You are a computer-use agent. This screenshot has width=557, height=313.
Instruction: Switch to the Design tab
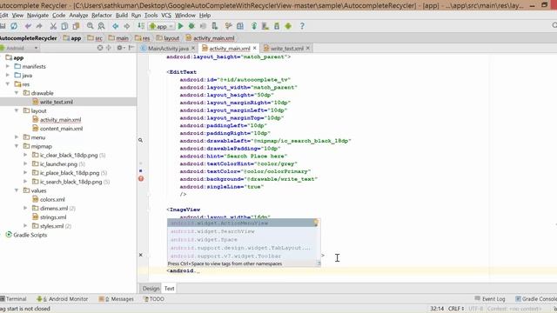151,289
